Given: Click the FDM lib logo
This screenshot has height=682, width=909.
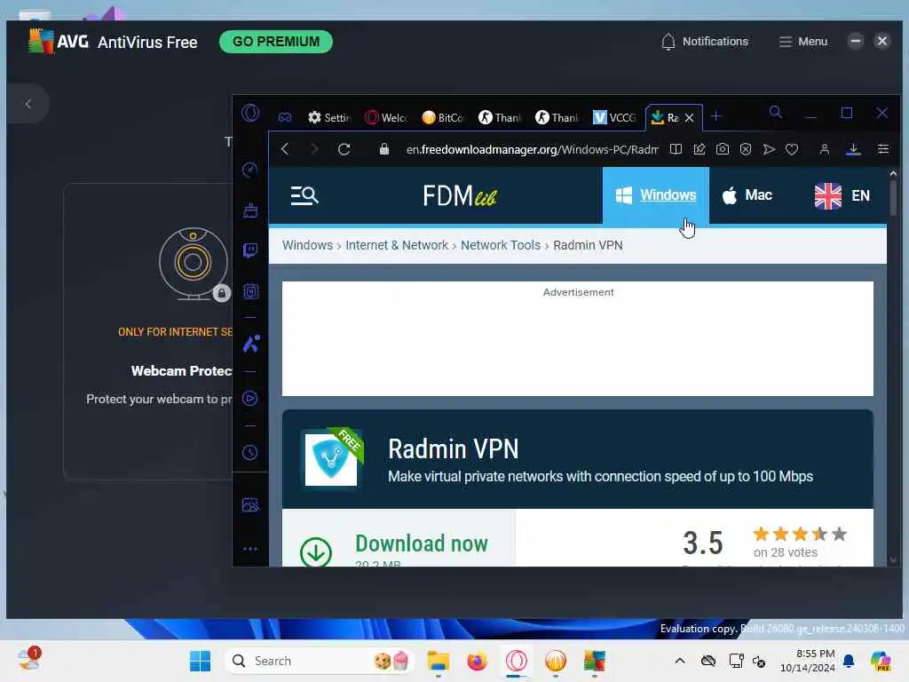Looking at the screenshot, I should 460,196.
